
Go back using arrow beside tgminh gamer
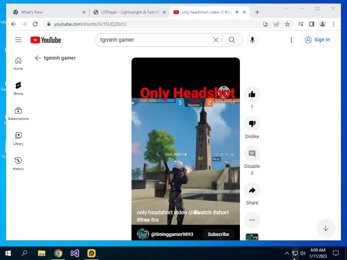coord(38,58)
